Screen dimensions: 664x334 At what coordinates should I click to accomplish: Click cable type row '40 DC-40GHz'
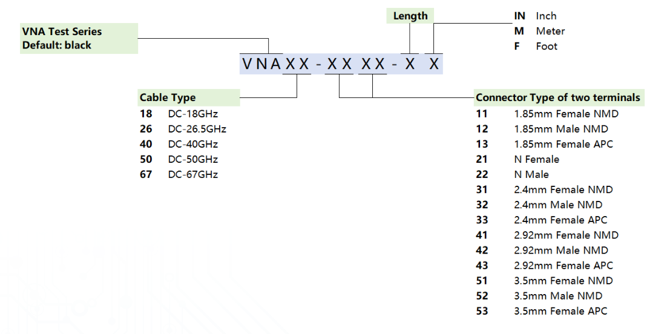tap(179, 145)
